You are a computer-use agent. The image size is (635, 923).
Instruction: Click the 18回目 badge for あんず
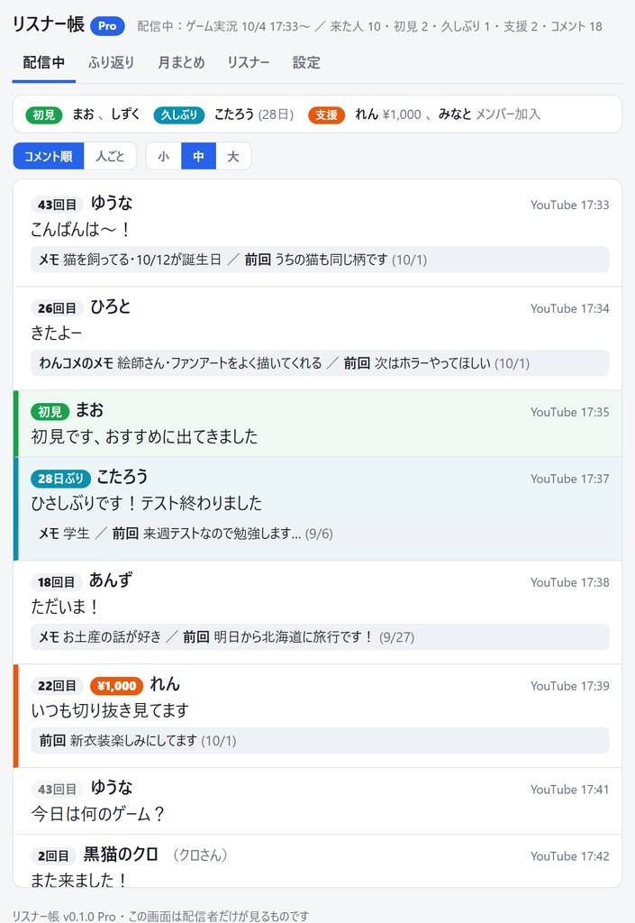[x=57, y=581]
